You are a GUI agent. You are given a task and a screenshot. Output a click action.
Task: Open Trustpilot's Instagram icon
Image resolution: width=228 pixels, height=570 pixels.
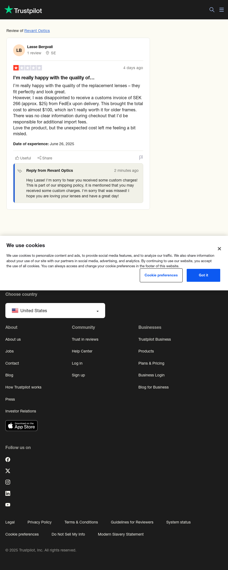pyautogui.click(x=8, y=482)
